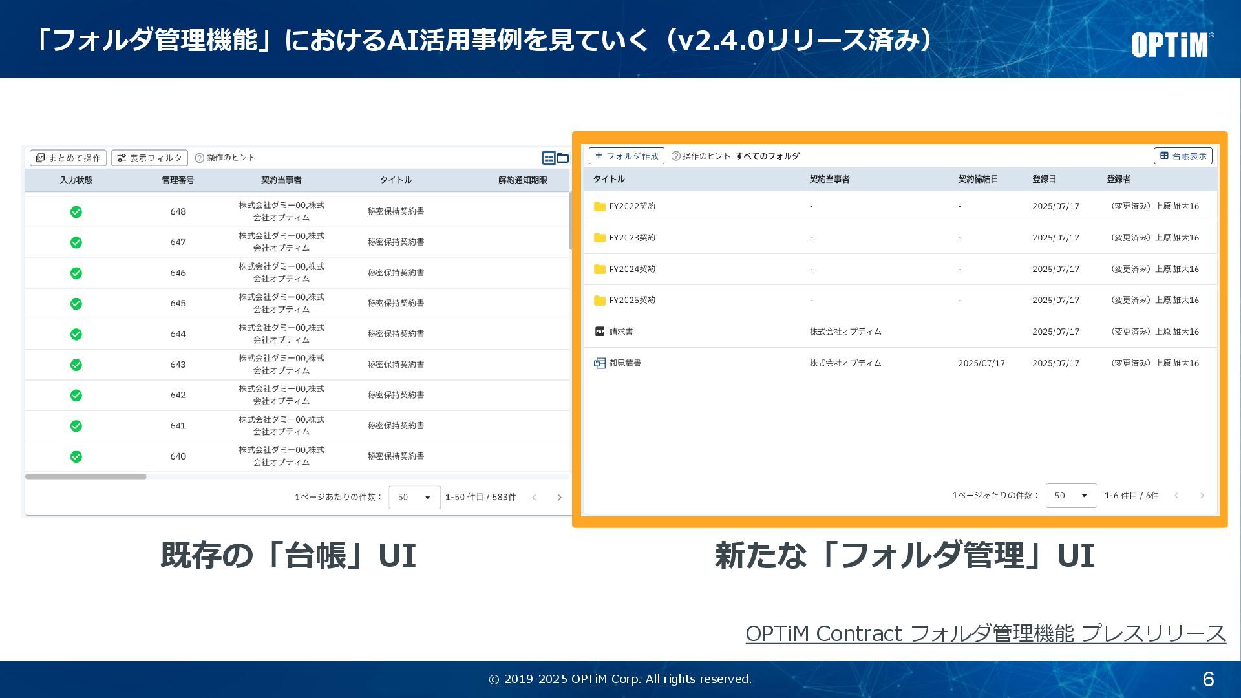Click the green check status of row 640
Image resolution: width=1241 pixels, height=698 pixels.
(x=76, y=456)
